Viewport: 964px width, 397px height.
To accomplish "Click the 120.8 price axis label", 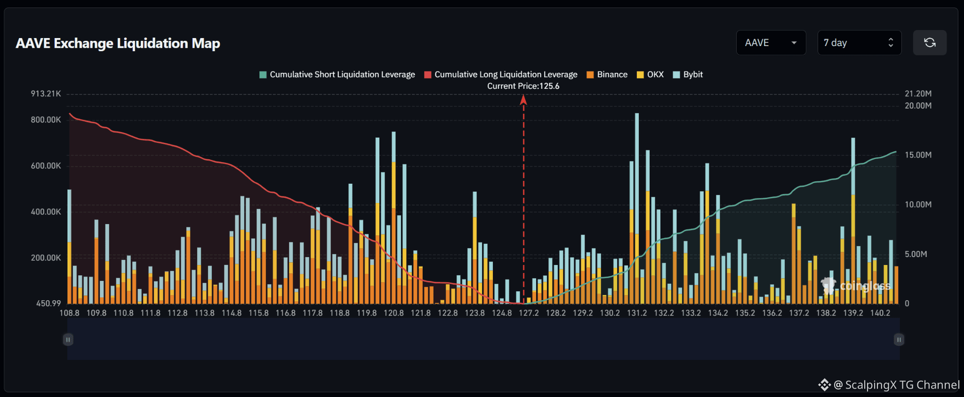I will (394, 313).
